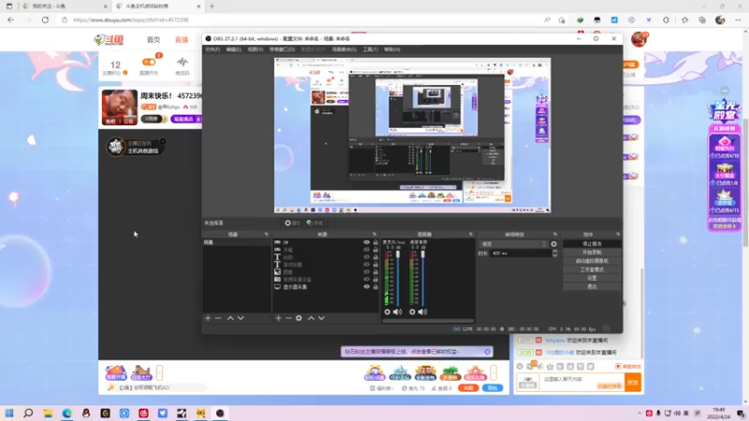Adjust the microphone volume slider
This screenshot has width=749, height=421.
click(x=398, y=278)
